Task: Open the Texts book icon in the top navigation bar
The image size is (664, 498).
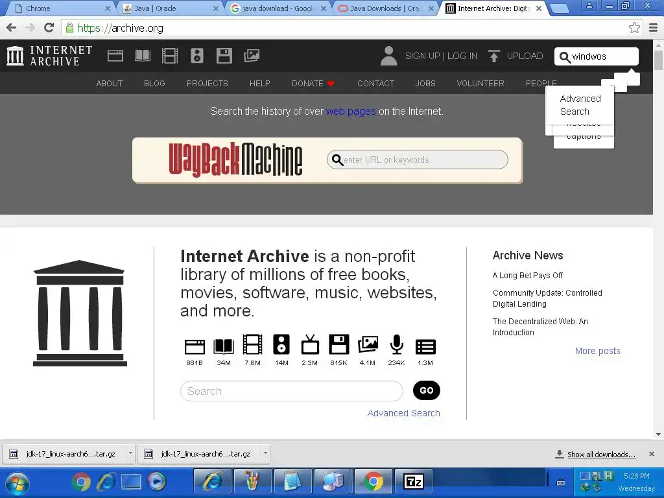Action: coord(143,56)
